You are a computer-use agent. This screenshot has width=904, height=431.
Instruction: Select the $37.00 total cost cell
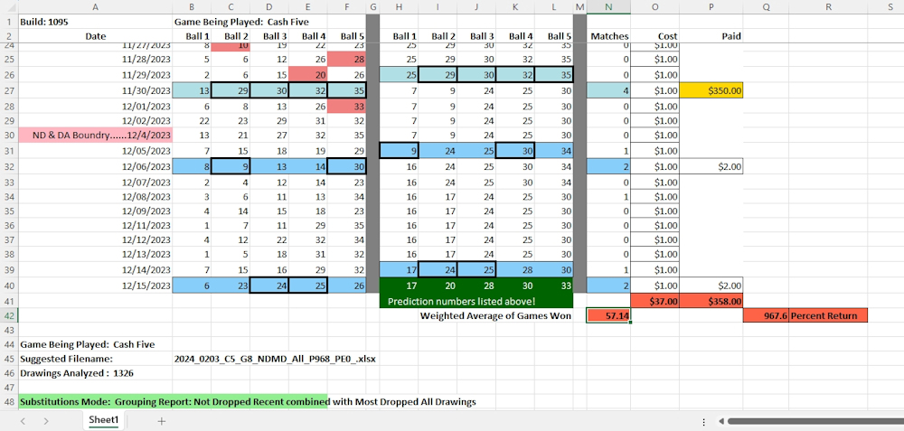click(655, 300)
